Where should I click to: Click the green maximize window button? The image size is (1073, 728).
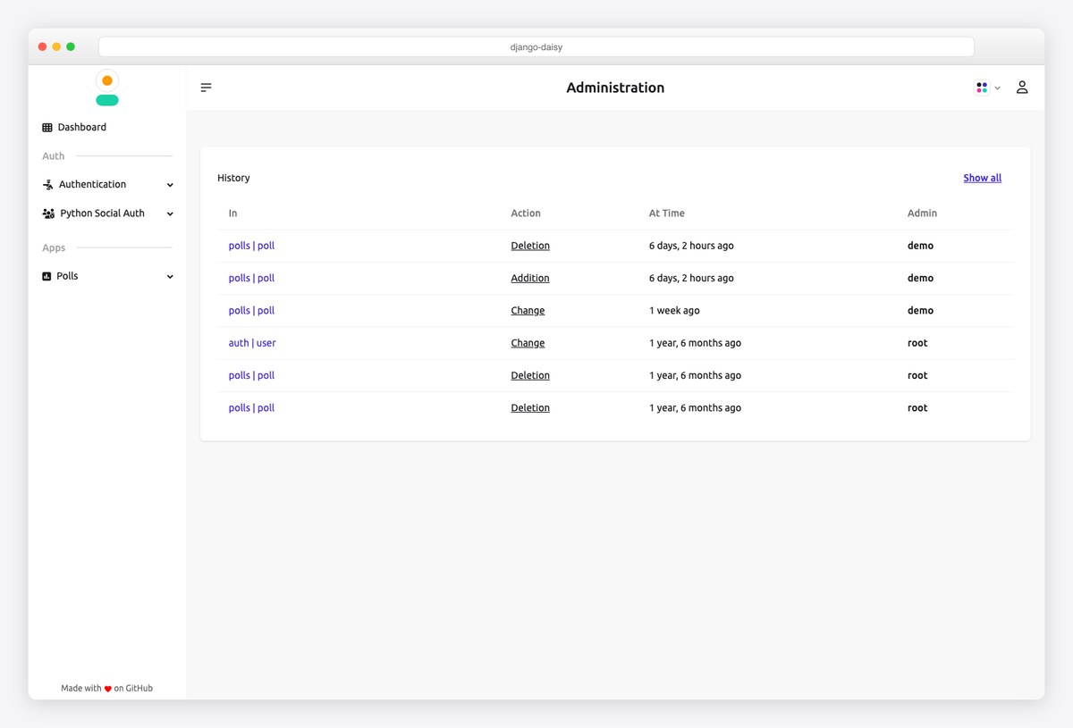click(71, 46)
